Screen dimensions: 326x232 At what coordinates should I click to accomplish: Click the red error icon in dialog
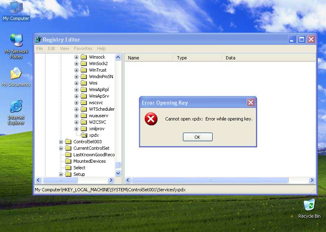(151, 119)
